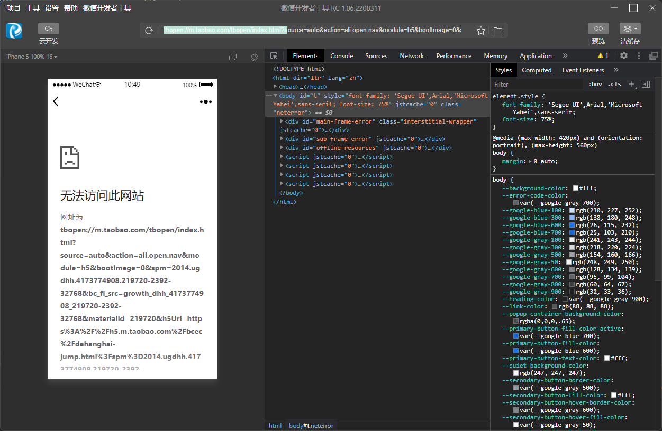Open iPhone 5 device dropdown
This screenshot has width=662, height=431.
[32, 57]
